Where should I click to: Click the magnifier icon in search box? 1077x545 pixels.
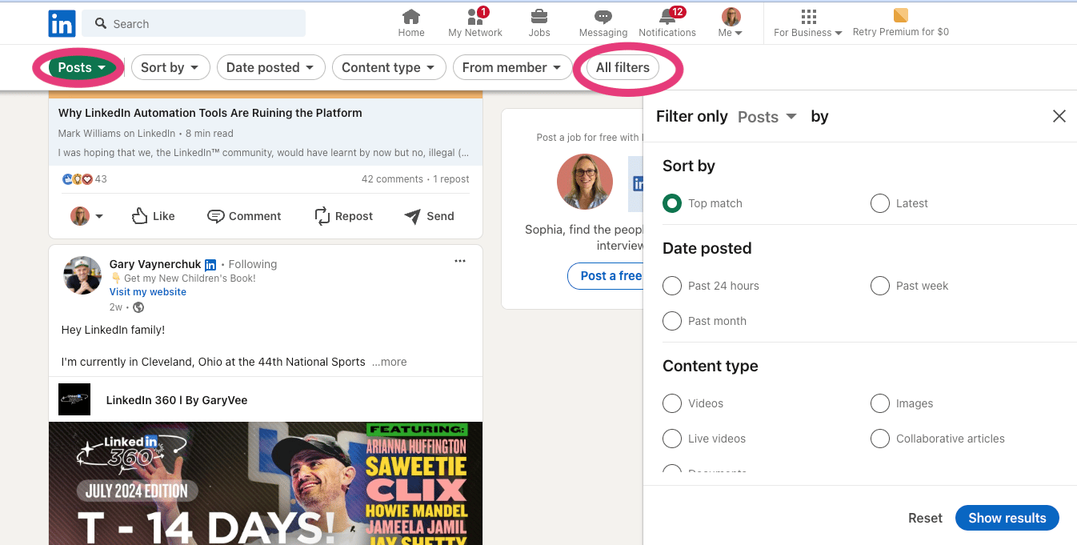(x=101, y=24)
